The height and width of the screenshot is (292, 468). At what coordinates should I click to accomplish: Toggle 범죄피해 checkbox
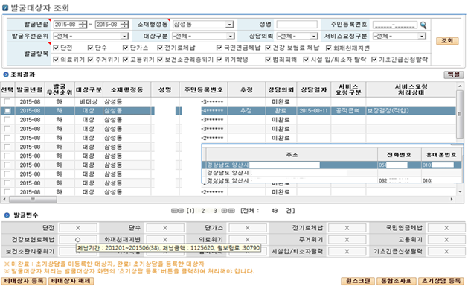[x=268, y=60]
